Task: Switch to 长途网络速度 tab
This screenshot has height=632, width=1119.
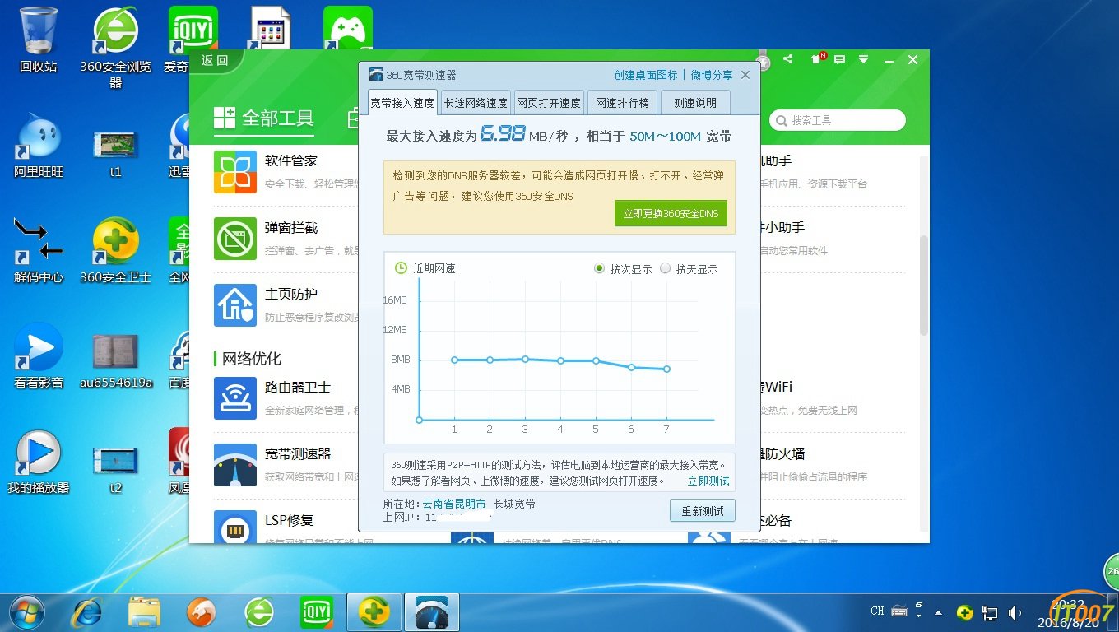Action: 476,103
